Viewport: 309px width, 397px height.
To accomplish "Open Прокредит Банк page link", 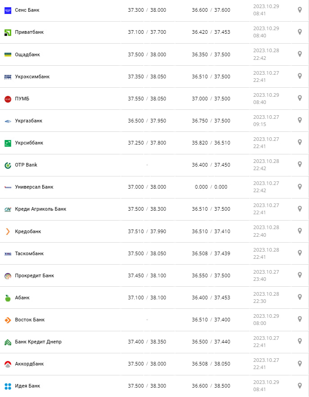I will click(34, 275).
